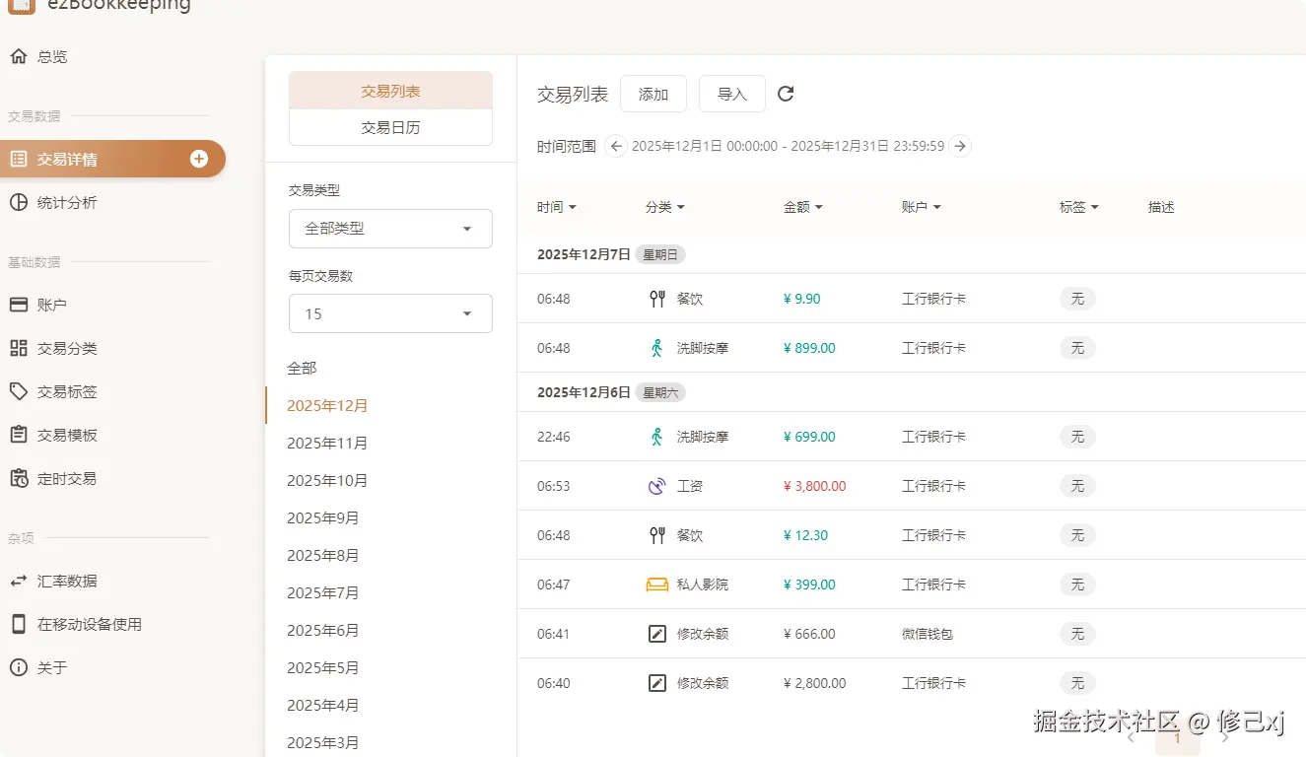Viewport: 1306px width, 757px height.
Task: Open the 分类 column filter dropdown
Action: pyautogui.click(x=665, y=207)
